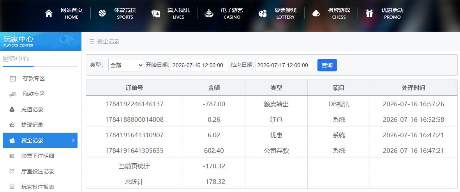Click the Casino roulette icon
460x192 pixels.
click(x=209, y=14)
